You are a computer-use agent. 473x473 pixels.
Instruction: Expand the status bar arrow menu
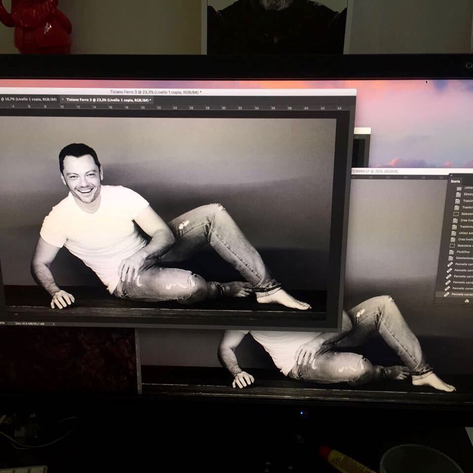(x=53, y=323)
